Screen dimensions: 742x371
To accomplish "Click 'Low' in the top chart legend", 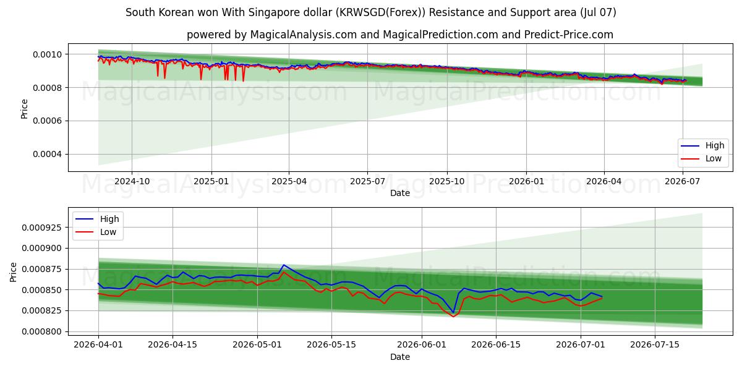I will 714,158.
